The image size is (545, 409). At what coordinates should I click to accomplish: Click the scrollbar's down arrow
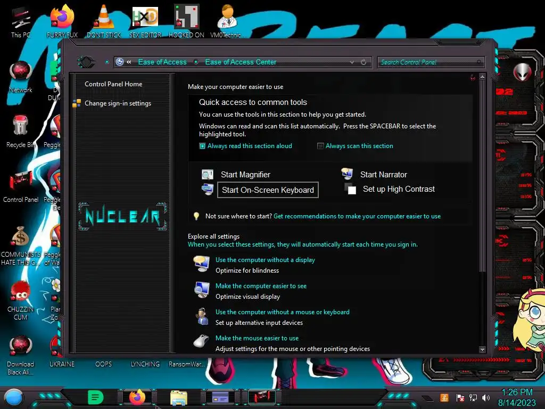482,349
